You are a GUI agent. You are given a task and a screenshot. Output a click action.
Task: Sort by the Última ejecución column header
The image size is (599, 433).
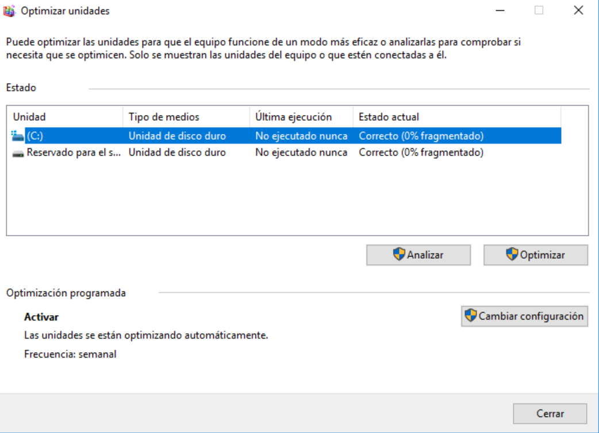(x=301, y=117)
